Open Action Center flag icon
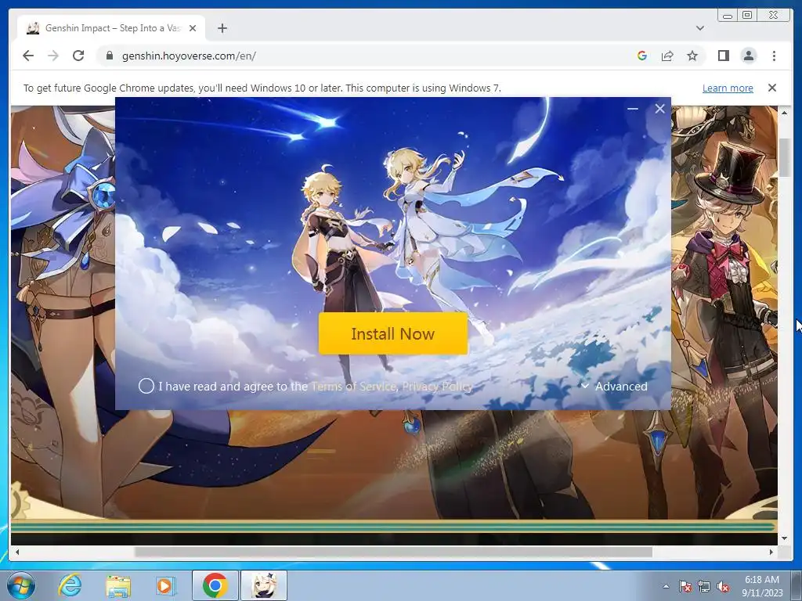 click(685, 587)
